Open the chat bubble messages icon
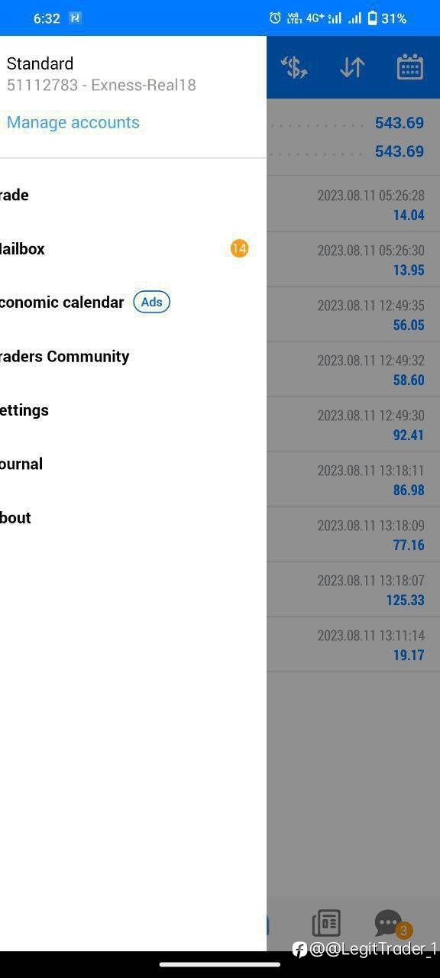The image size is (440, 978). tap(389, 923)
